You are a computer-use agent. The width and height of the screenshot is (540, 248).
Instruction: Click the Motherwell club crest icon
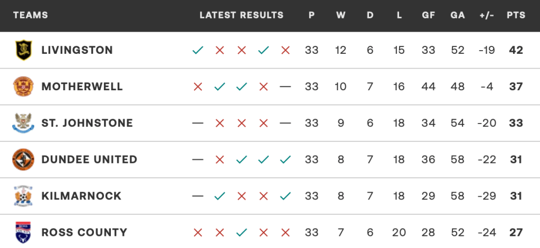(x=23, y=87)
